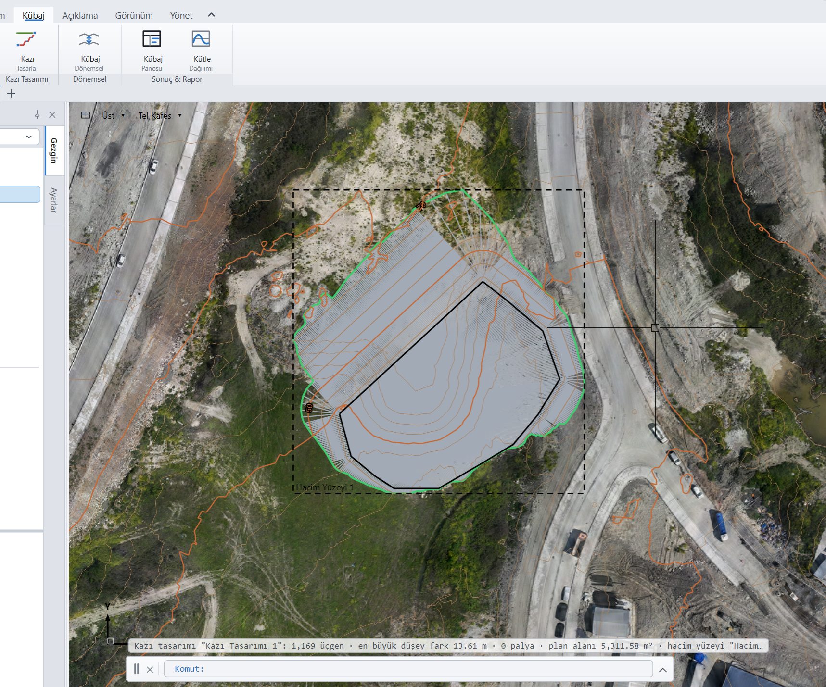
Task: Click the viewport layout icon beside Üst
Action: tap(86, 115)
